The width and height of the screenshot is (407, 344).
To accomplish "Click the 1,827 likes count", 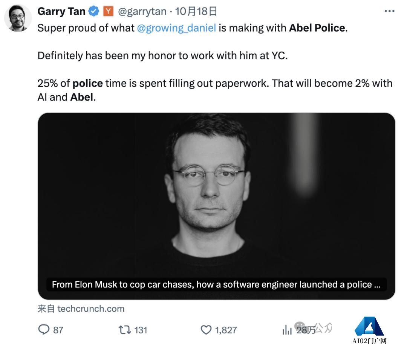I will click(226, 330).
